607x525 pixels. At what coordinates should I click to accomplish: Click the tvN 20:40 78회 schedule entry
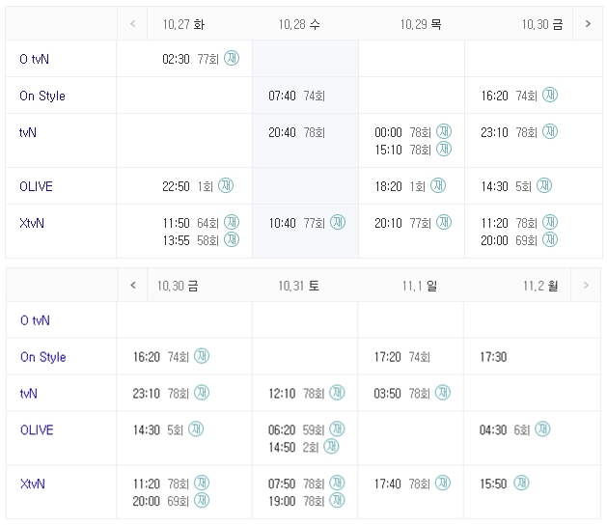click(x=296, y=132)
